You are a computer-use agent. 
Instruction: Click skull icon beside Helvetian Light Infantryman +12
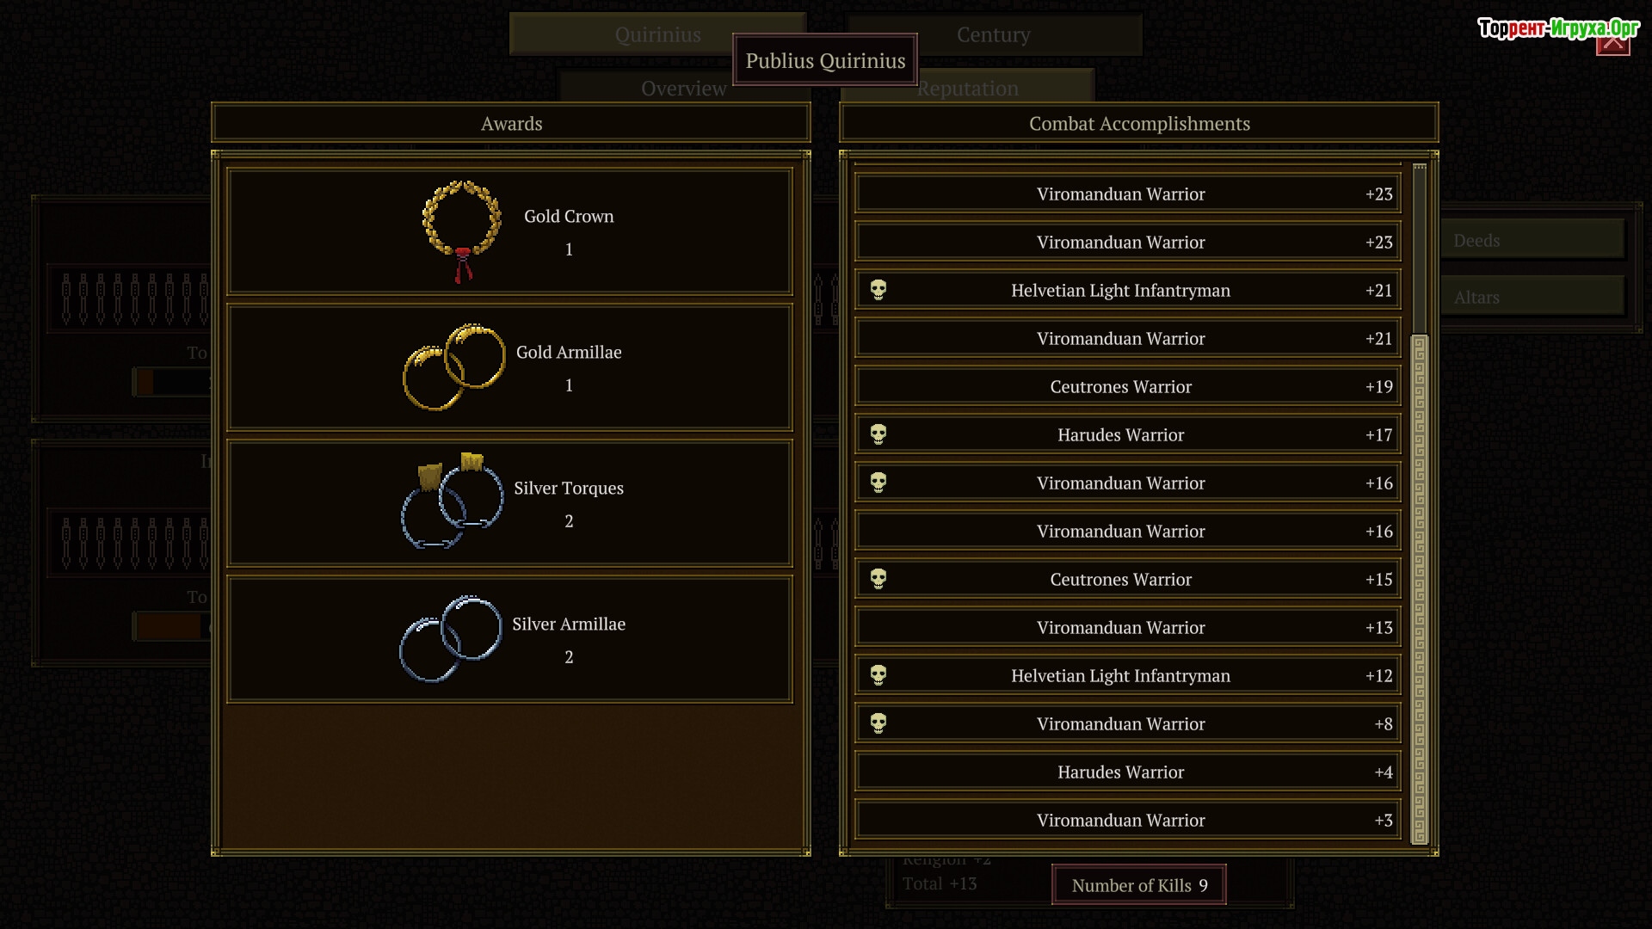click(878, 675)
